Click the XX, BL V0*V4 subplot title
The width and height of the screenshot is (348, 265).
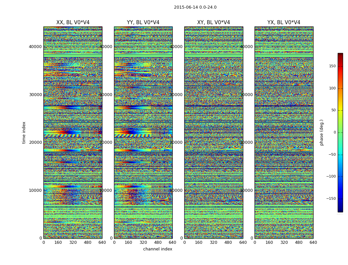pyautogui.click(x=73, y=23)
